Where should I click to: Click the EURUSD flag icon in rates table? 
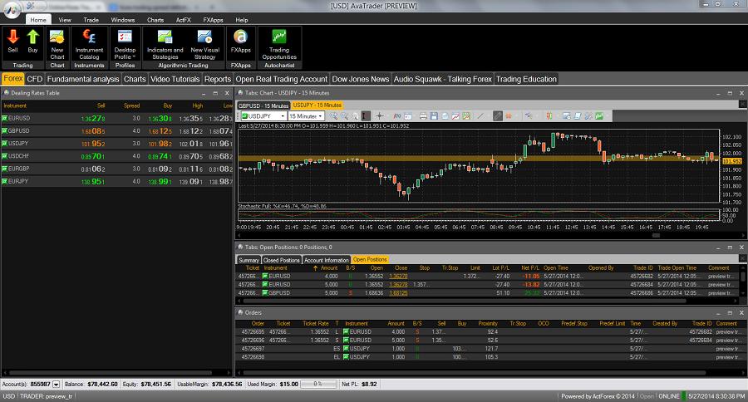(4, 118)
